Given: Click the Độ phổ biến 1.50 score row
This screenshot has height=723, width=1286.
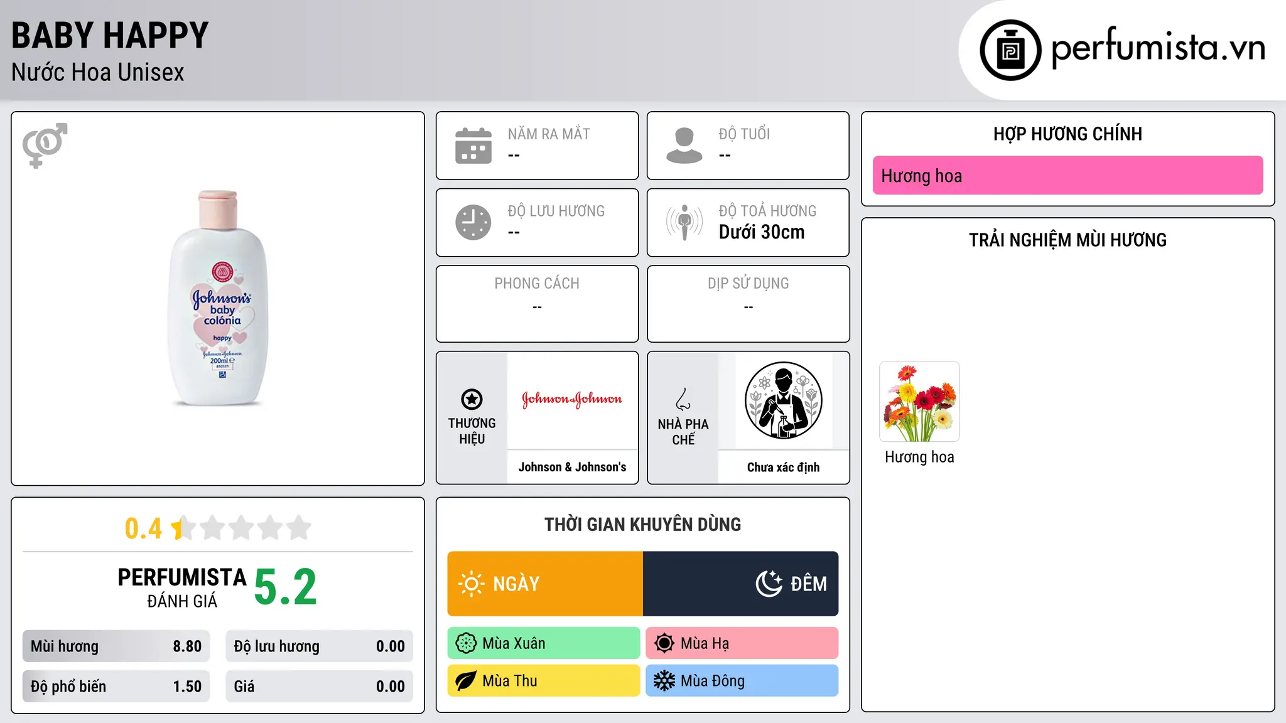Looking at the screenshot, I should coord(116,687).
